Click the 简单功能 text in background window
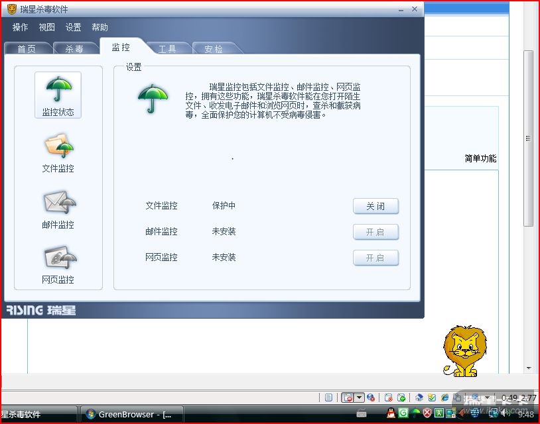Viewport: 540px width, 424px height. coord(480,158)
